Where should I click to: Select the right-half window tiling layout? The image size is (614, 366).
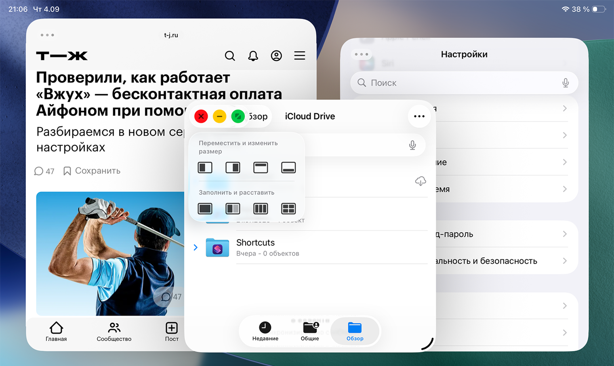(233, 167)
